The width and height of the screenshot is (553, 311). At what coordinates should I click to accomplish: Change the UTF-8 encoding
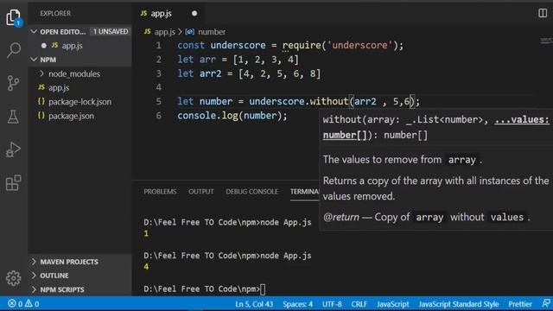pyautogui.click(x=332, y=303)
